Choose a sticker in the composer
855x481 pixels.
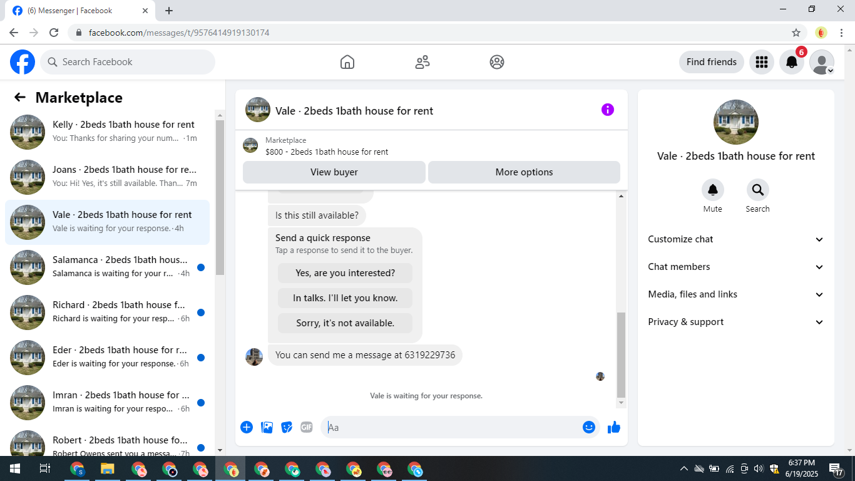tap(287, 427)
